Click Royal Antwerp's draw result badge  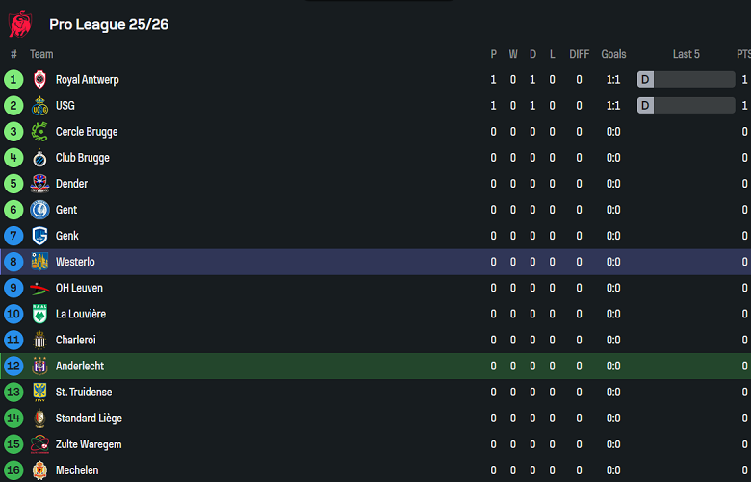pyautogui.click(x=646, y=80)
